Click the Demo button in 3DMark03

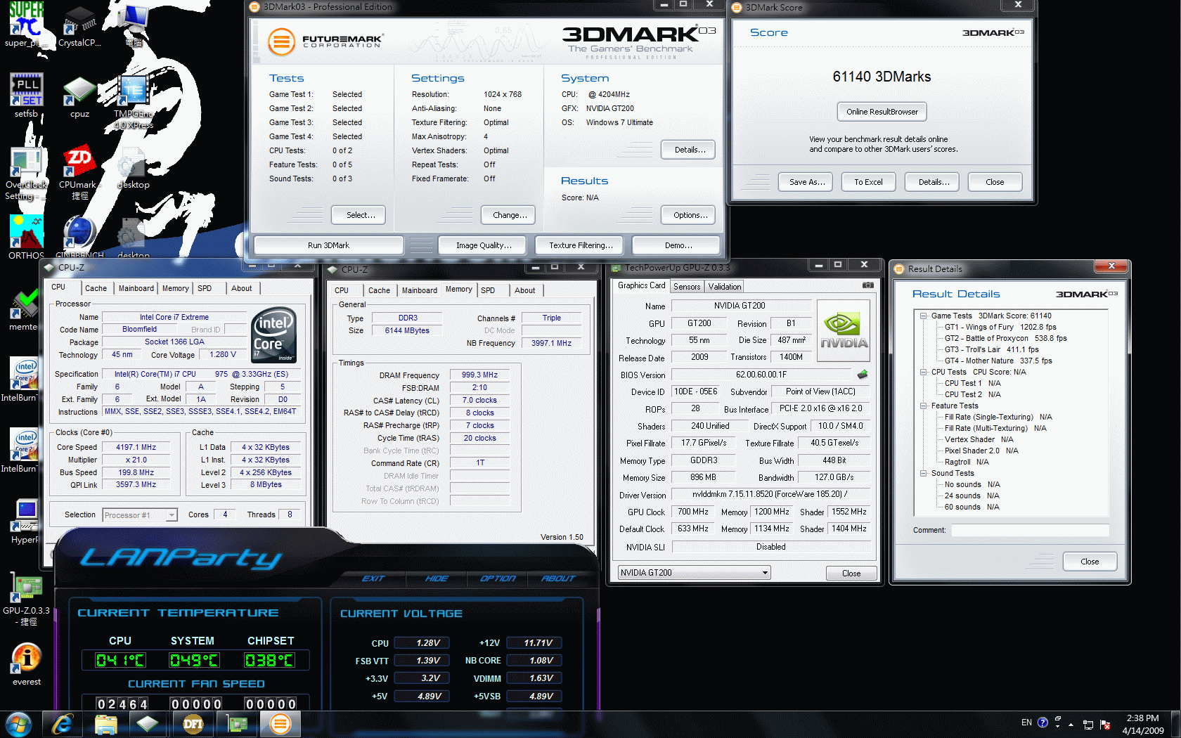[x=676, y=245]
